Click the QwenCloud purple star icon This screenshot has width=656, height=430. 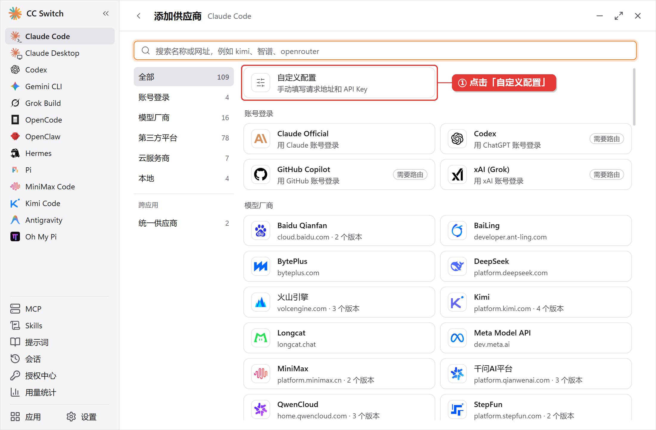(261, 410)
